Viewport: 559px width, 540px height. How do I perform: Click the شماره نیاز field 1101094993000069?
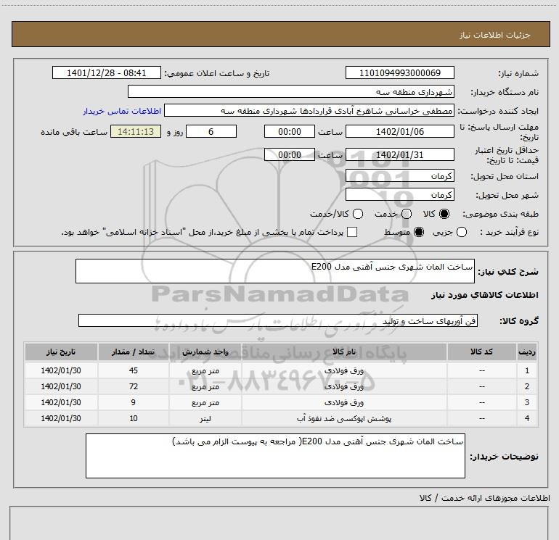pos(399,72)
